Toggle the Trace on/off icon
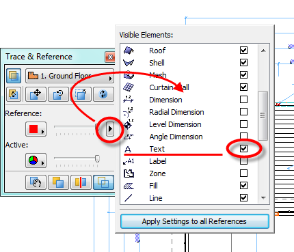The width and height of the screenshot is (294, 252). point(14,76)
